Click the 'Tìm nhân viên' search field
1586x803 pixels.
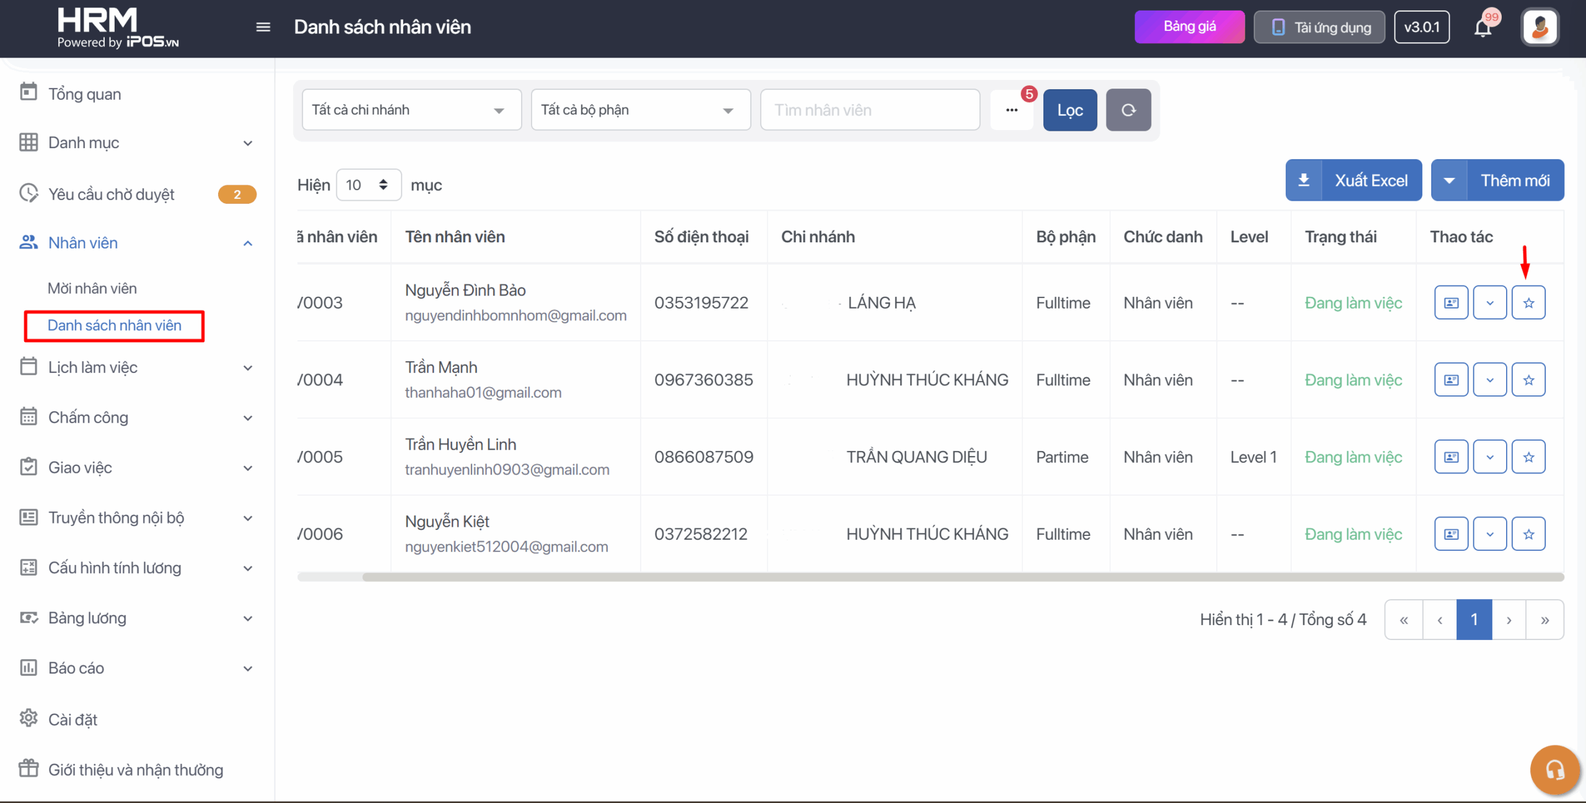870,110
